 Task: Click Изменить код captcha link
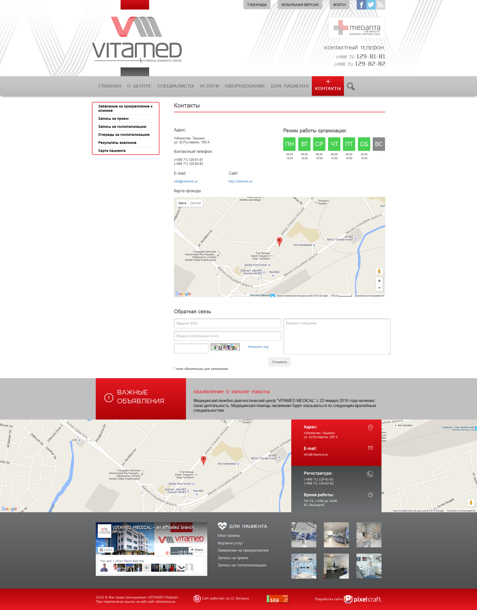coord(258,347)
